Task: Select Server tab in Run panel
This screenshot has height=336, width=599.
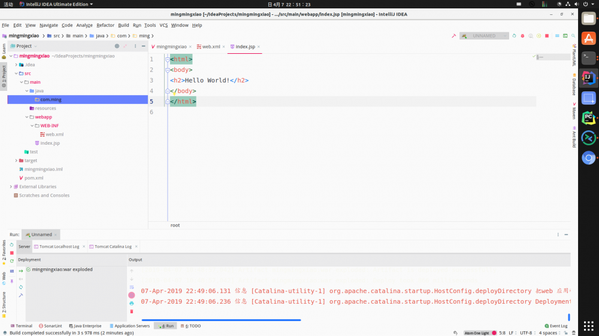Action: click(24, 247)
